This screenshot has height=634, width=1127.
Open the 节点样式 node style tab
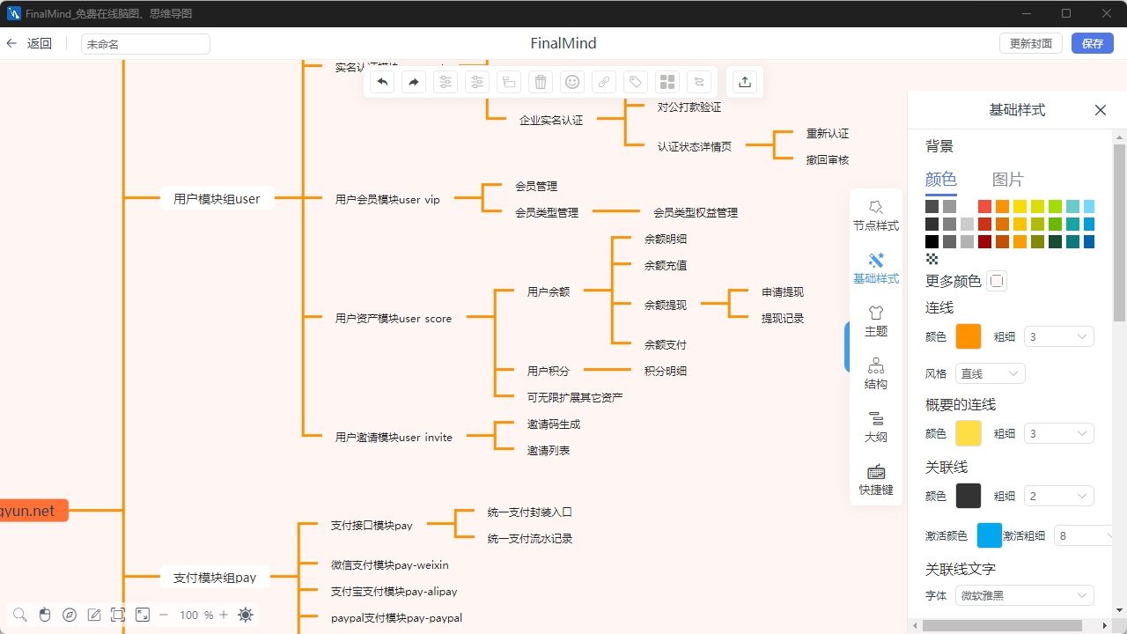pos(875,215)
